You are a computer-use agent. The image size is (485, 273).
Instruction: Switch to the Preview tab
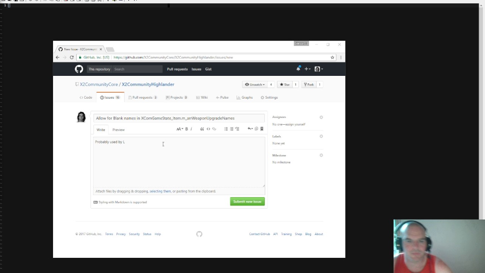coord(119,130)
